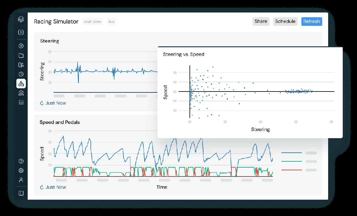The height and width of the screenshot is (216, 357).
Task: Click the live tag
Action: pos(112,22)
